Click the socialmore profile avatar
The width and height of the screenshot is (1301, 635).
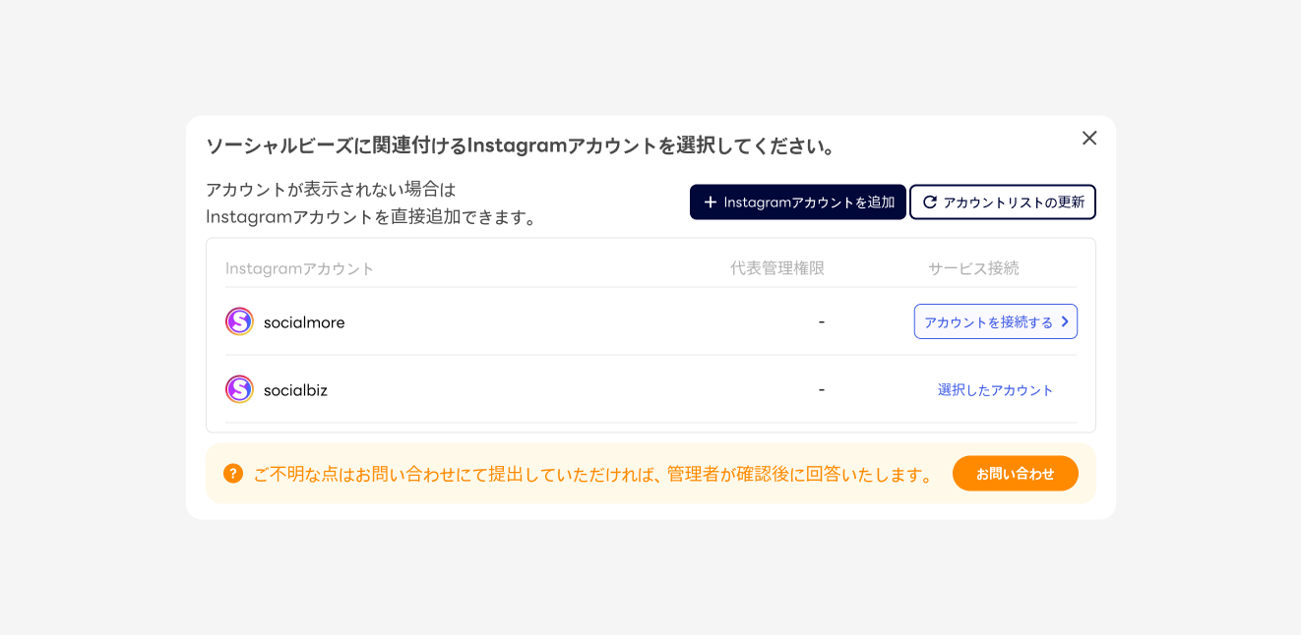(239, 321)
